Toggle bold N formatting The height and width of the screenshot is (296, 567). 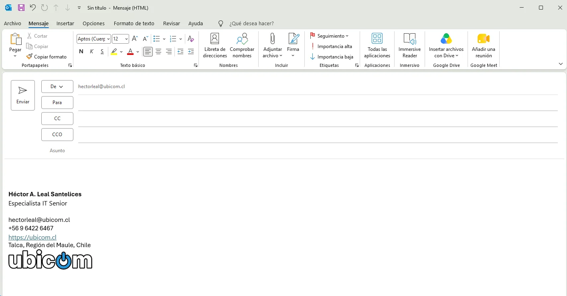(81, 52)
